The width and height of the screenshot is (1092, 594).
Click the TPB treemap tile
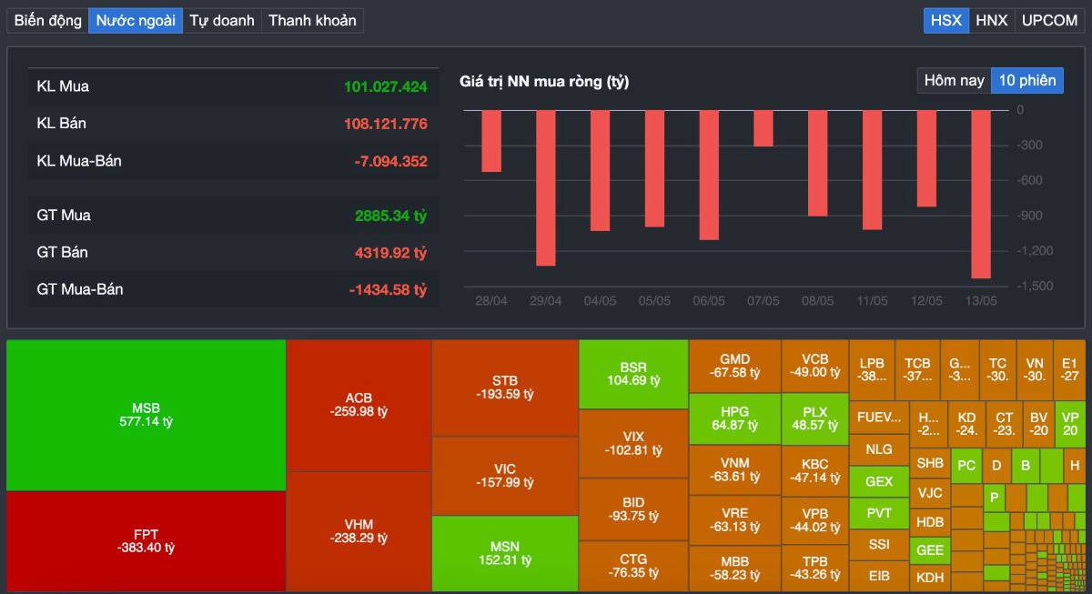(814, 569)
